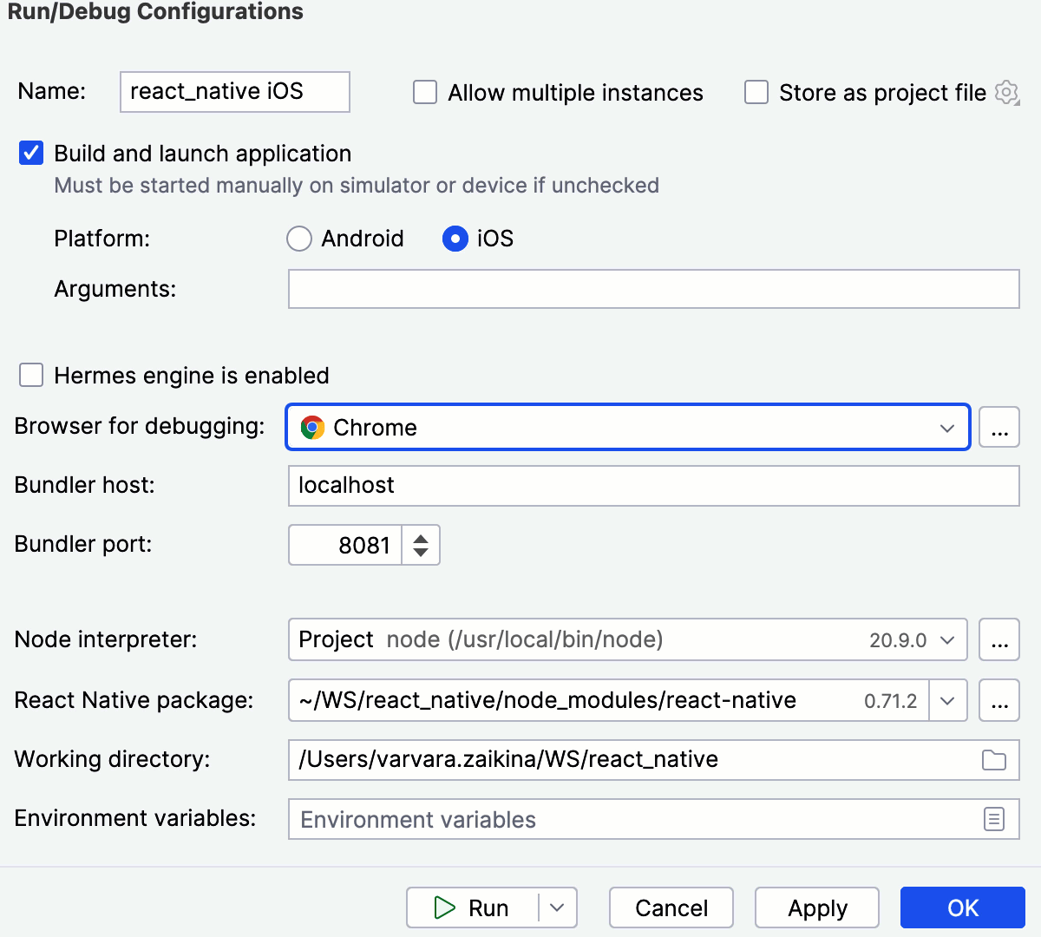The height and width of the screenshot is (937, 1041).
Task: Click the ellipsis button beside Node interpreter
Action: point(999,639)
